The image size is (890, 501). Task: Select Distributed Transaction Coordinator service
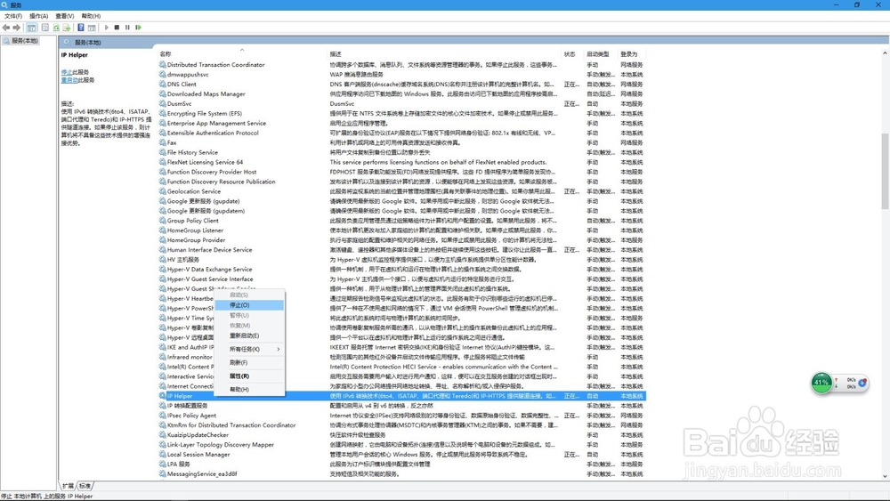tap(402, 65)
